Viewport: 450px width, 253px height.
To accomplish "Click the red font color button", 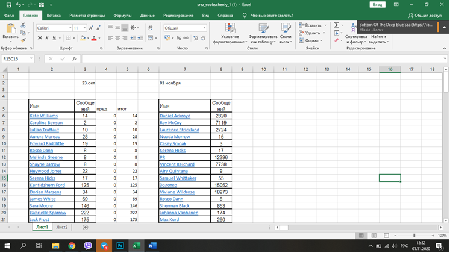I will pyautogui.click(x=93, y=38).
